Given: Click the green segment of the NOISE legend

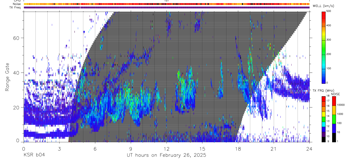Looking at the screenshot, I should tap(334, 119).
